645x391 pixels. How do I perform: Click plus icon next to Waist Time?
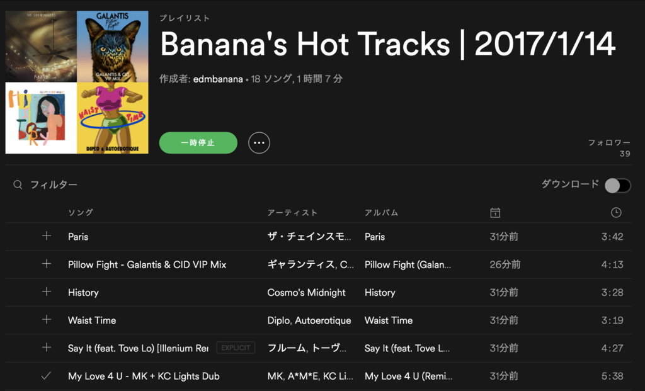[x=46, y=319]
